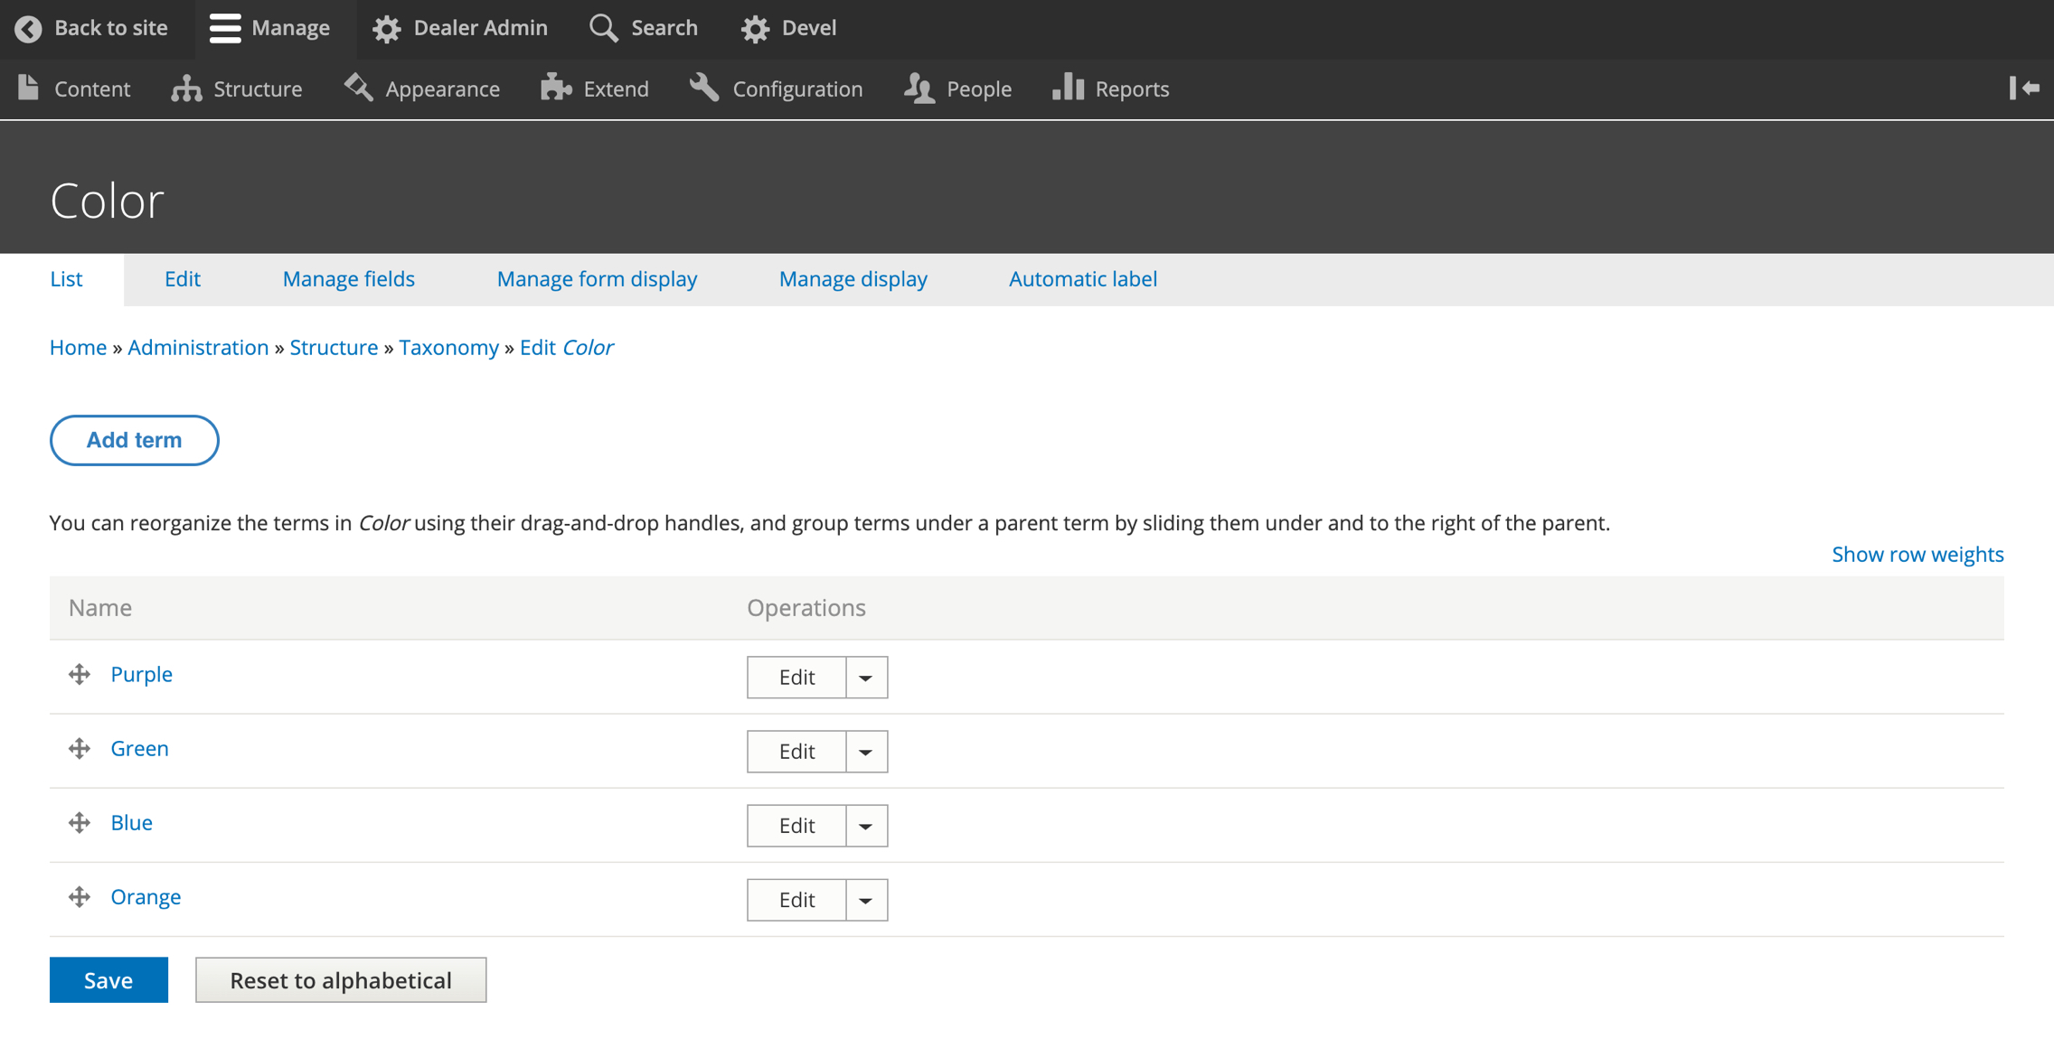
Task: Open the Extend menu label
Action: coord(616,89)
